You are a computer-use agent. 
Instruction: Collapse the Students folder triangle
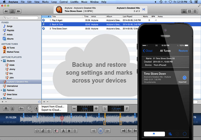click(x=2, y=61)
